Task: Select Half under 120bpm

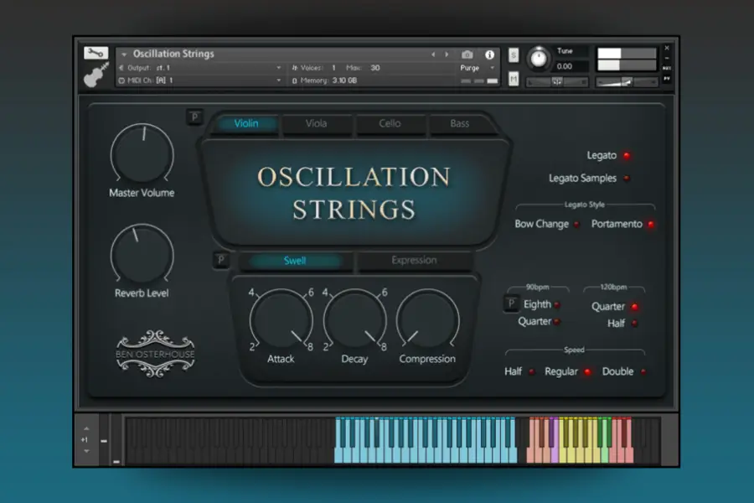Action: [x=635, y=324]
